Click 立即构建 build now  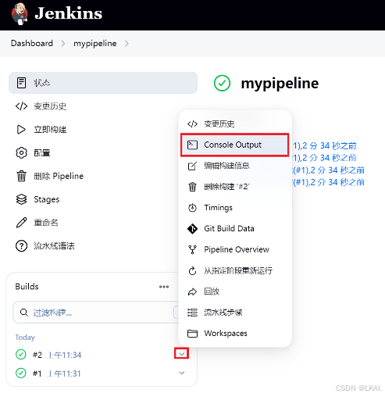50,130
